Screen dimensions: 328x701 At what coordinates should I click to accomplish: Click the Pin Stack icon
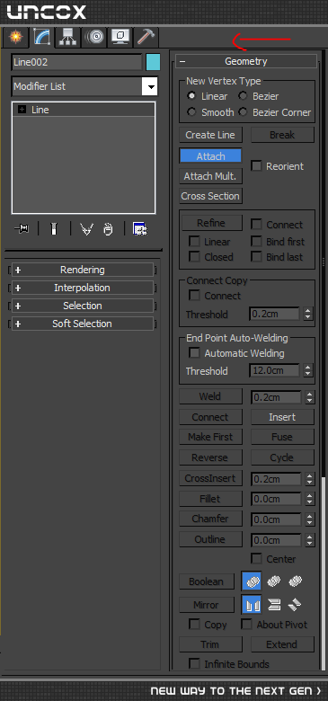coord(22,229)
